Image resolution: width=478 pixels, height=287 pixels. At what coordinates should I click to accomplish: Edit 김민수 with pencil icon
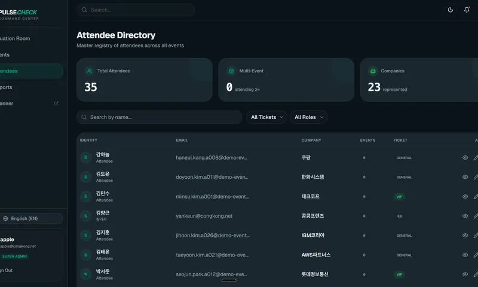click(476, 197)
